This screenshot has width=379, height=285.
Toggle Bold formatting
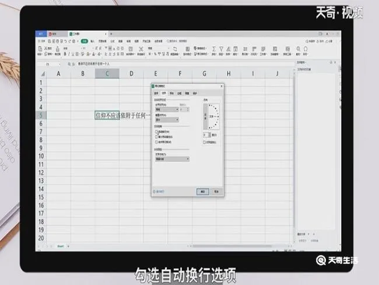[x=65, y=54]
